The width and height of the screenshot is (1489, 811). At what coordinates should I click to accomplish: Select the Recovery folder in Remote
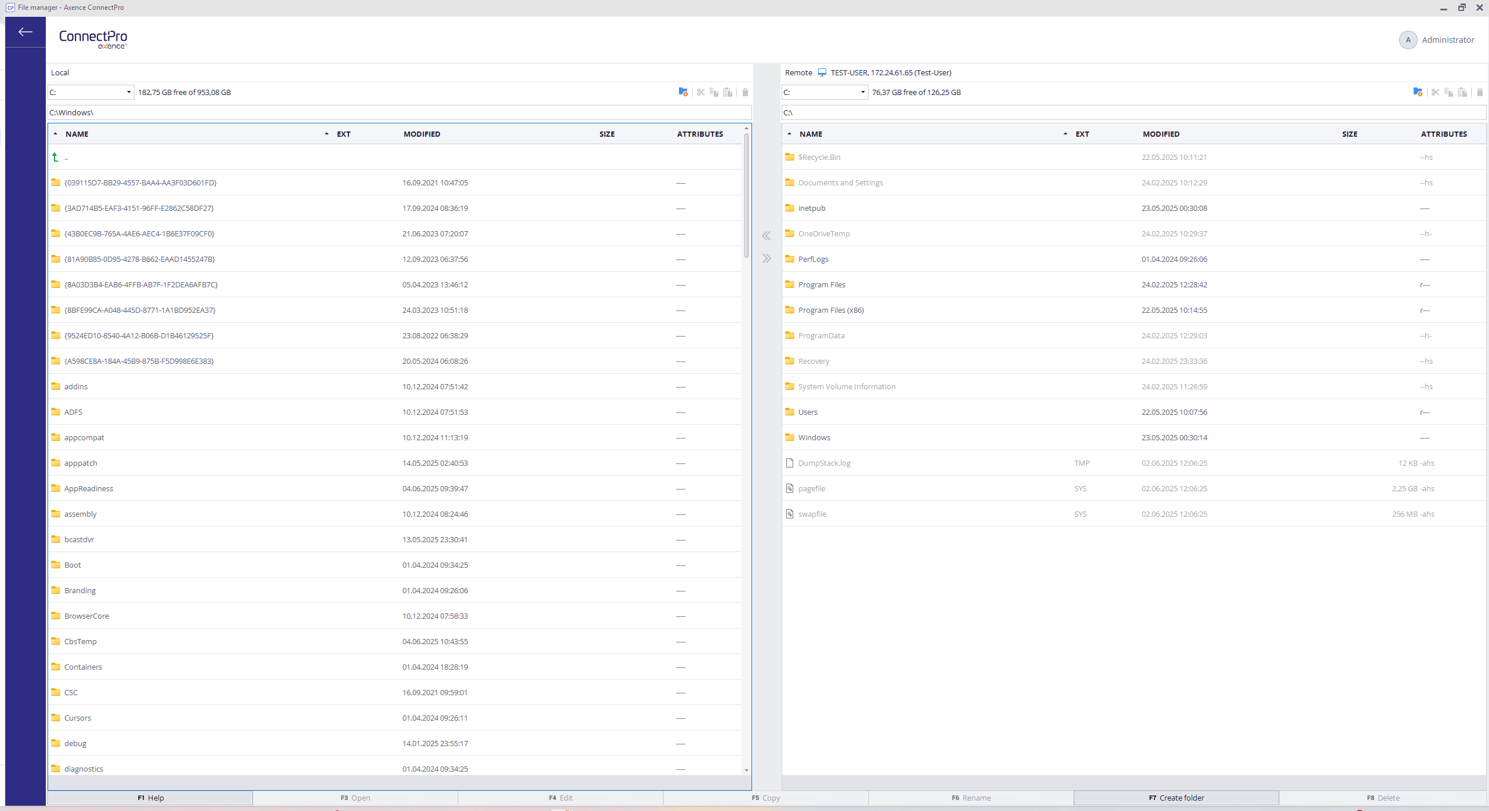pos(1134,361)
